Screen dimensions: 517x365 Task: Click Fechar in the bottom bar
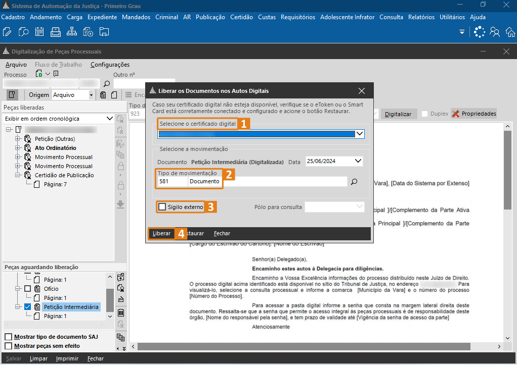point(96,358)
